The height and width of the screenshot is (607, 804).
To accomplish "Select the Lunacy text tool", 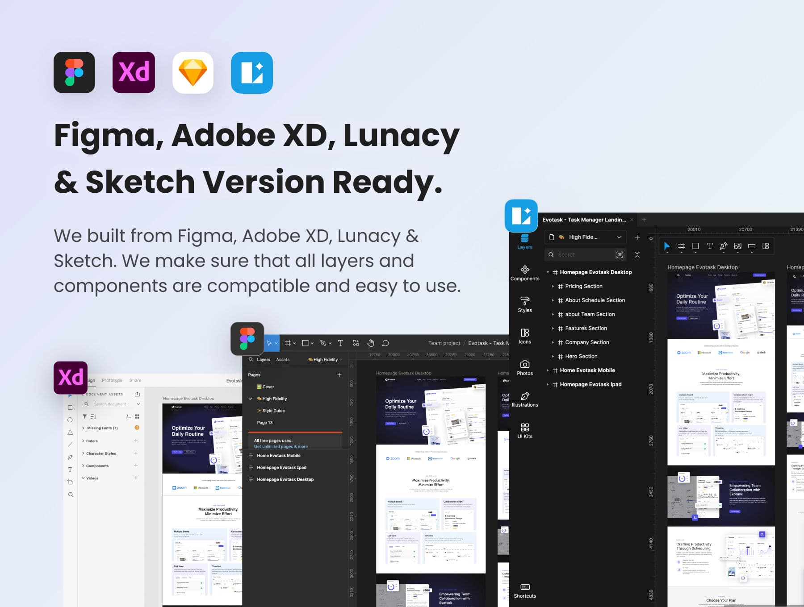I will (709, 246).
